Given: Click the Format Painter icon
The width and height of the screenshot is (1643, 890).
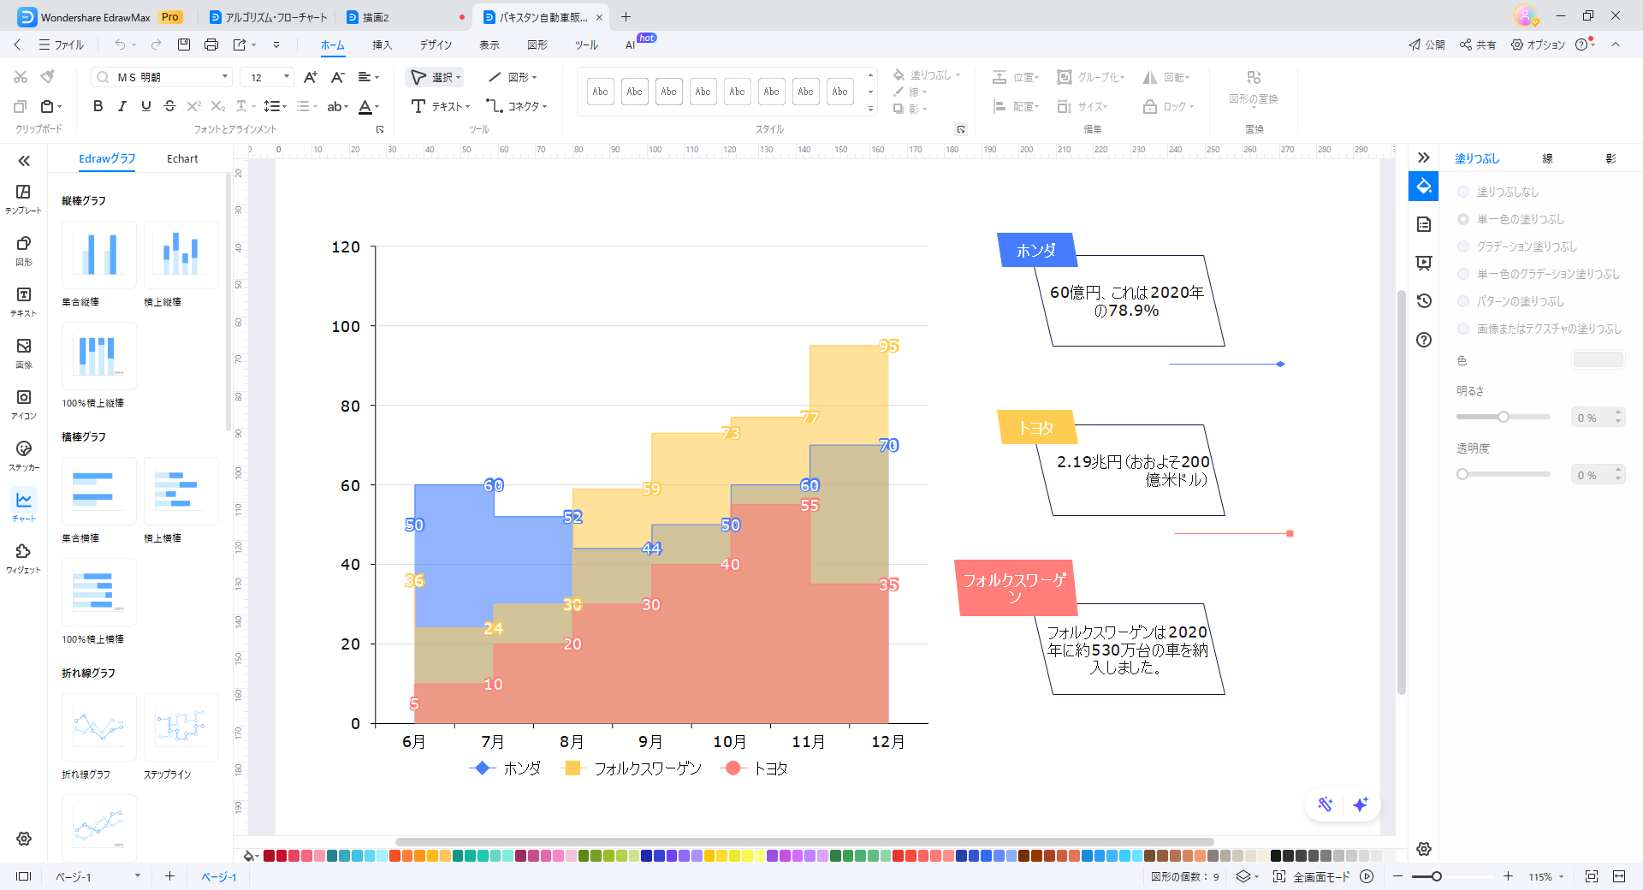Looking at the screenshot, I should tap(48, 77).
